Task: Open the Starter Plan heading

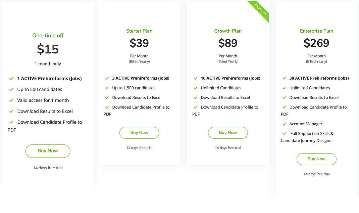Action: (x=139, y=31)
